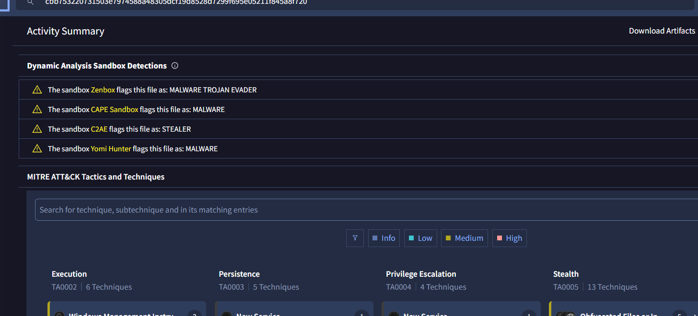Click TA0003 tactic ID text
The width and height of the screenshot is (698, 316).
click(232, 287)
